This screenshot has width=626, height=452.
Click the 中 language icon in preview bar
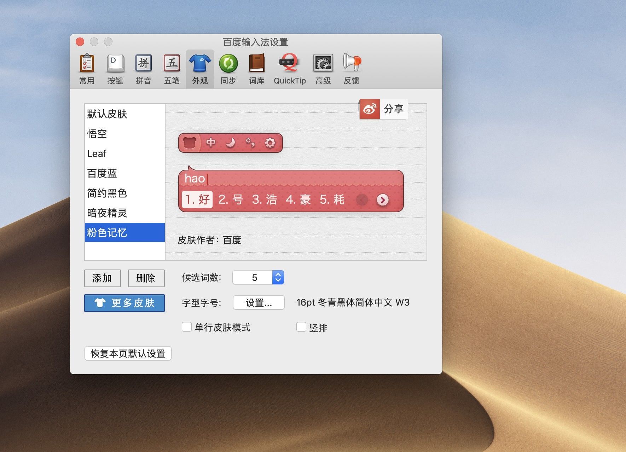tap(211, 143)
